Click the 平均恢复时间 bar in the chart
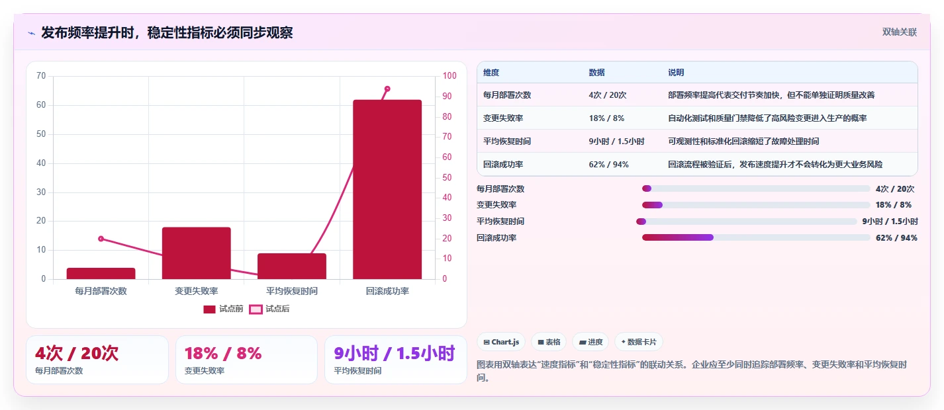Image resolution: width=944 pixels, height=410 pixels. coord(292,266)
